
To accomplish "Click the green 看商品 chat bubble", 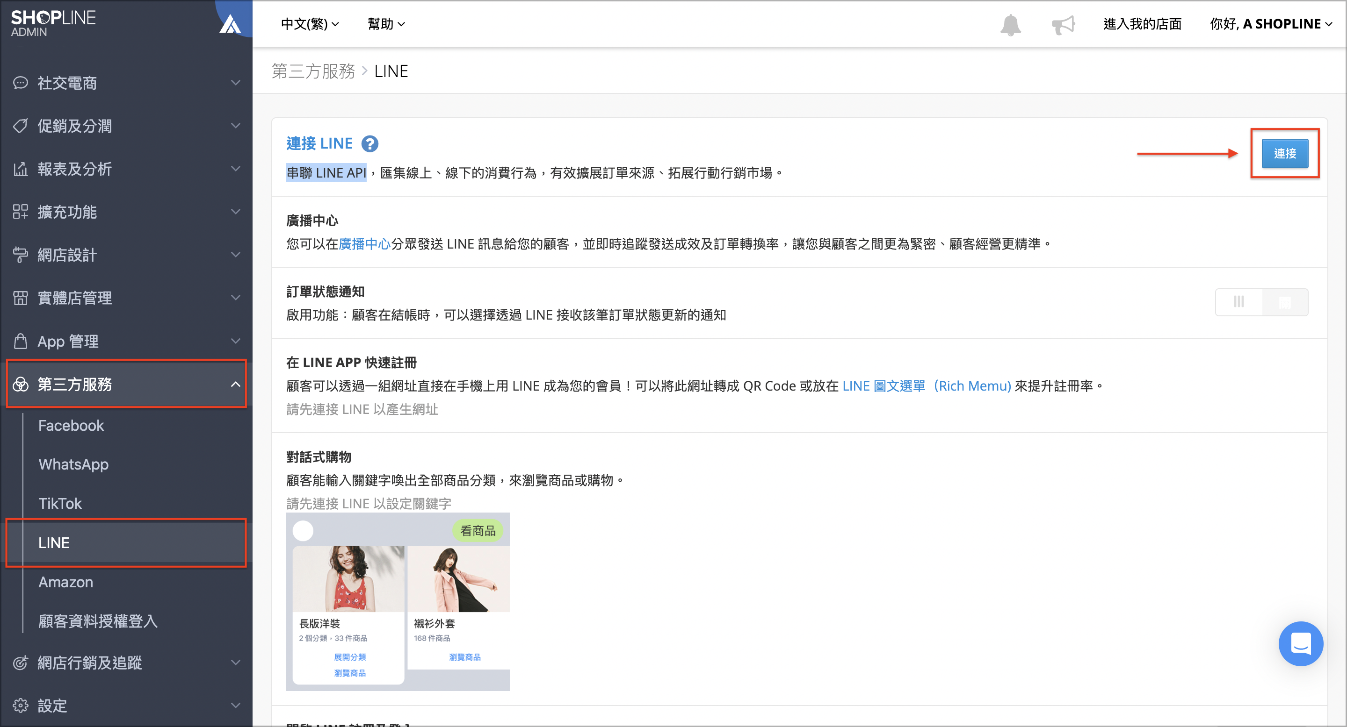I will [478, 531].
